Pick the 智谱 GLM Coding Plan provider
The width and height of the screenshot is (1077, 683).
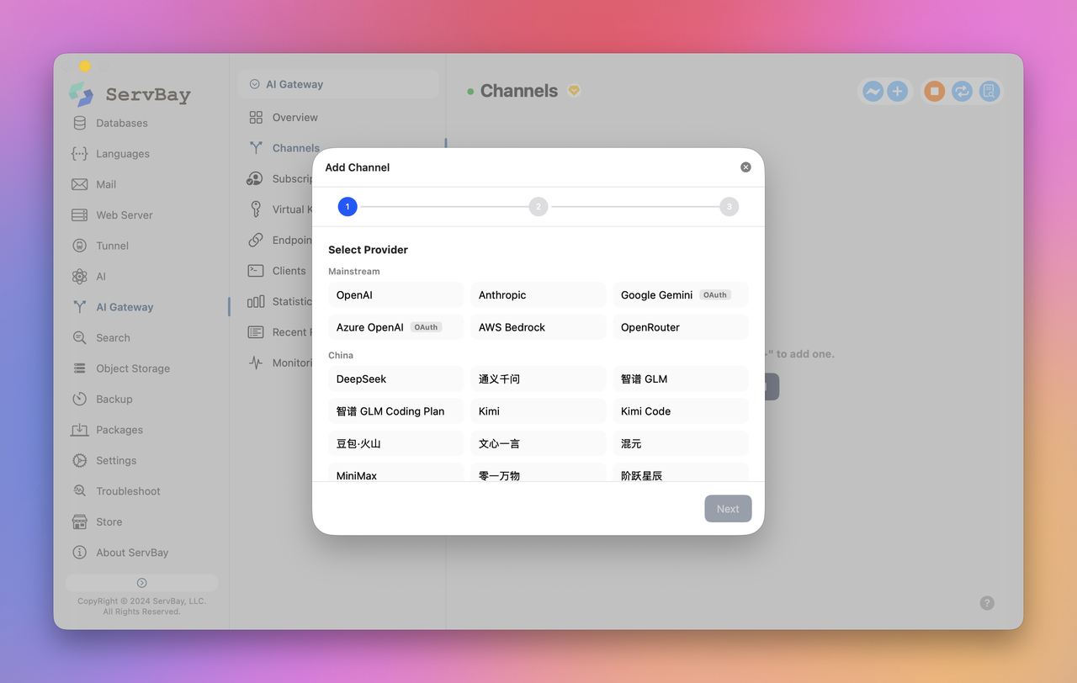pyautogui.click(x=396, y=411)
